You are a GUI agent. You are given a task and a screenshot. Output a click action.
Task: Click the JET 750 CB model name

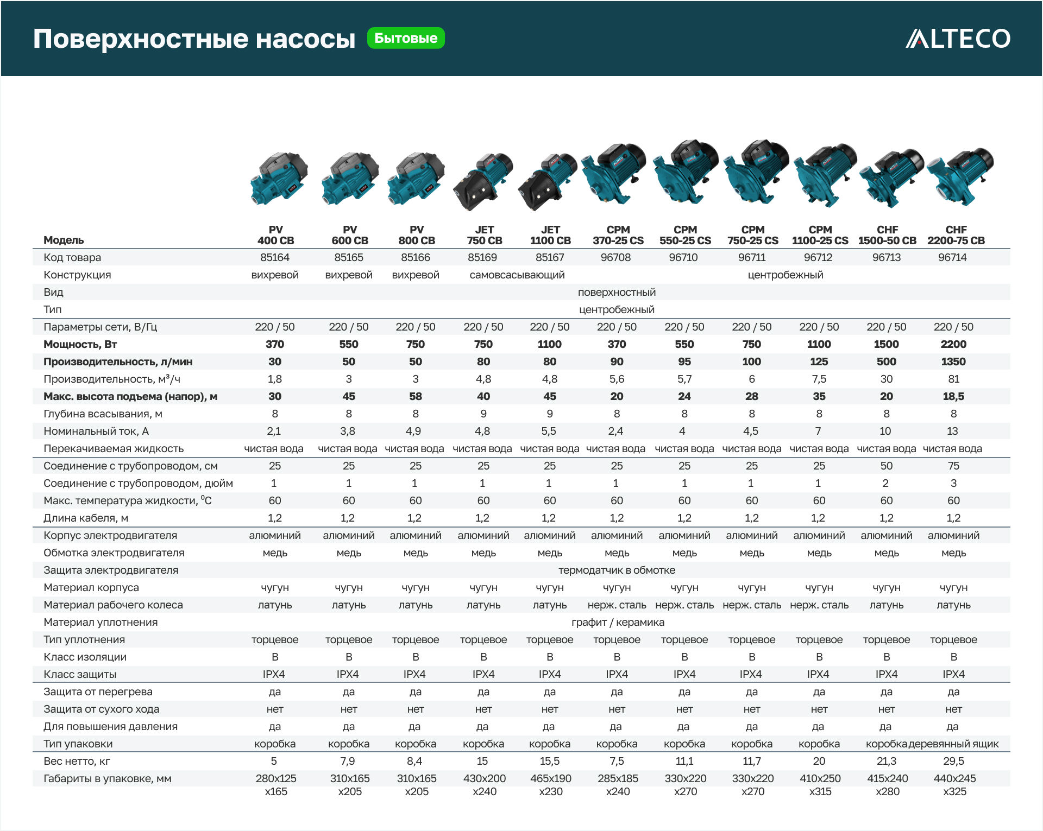pos(484,235)
